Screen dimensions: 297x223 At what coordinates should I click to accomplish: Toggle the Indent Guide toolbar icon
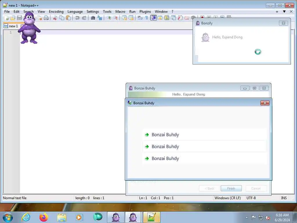point(153,18)
